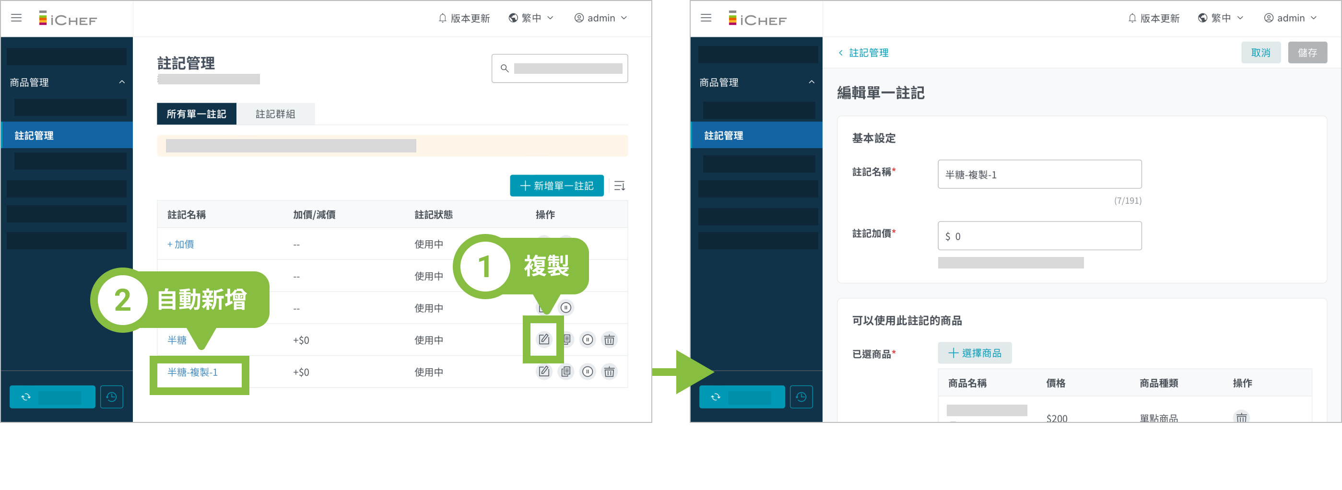Image resolution: width=1342 pixels, height=490 pixels.
Task: Click the duplicate icon in the 半糖-複製-1 row
Action: [566, 372]
